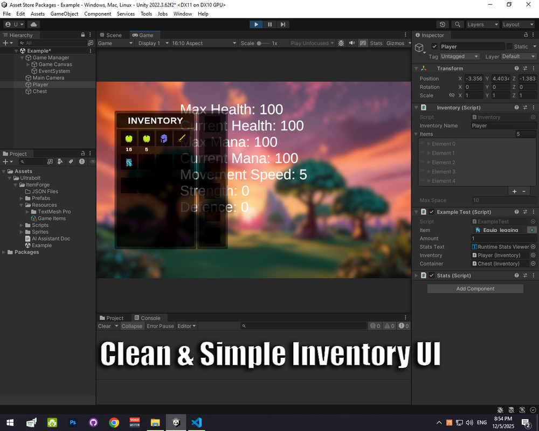
Task: Open help for the Transform component
Action: click(516, 68)
